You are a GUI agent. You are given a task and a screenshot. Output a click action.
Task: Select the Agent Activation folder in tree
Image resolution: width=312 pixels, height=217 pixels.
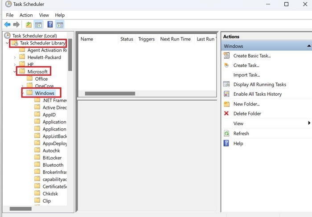[x=47, y=50]
